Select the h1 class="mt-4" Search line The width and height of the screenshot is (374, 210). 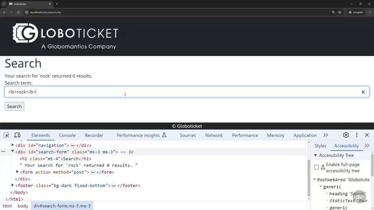(56, 159)
